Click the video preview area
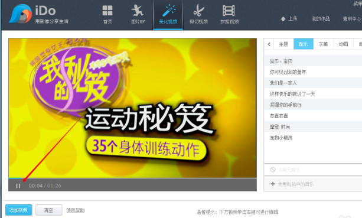This screenshot has height=218, width=362. (132, 108)
